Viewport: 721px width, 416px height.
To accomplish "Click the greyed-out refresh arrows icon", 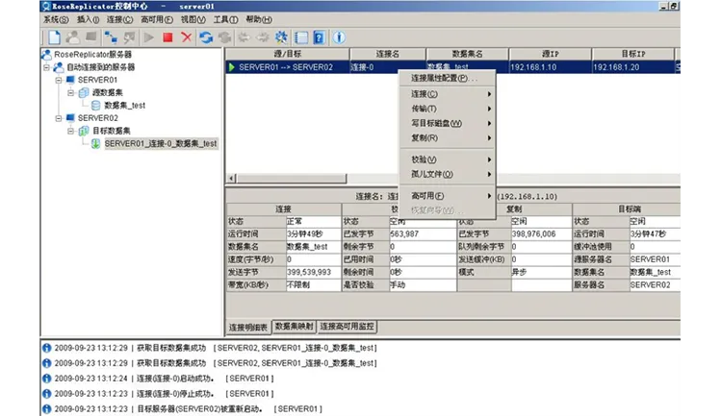I will [x=224, y=37].
